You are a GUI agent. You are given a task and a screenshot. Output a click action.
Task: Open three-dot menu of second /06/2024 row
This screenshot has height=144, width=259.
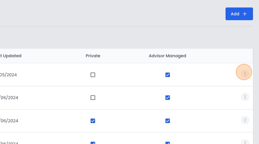245,120
